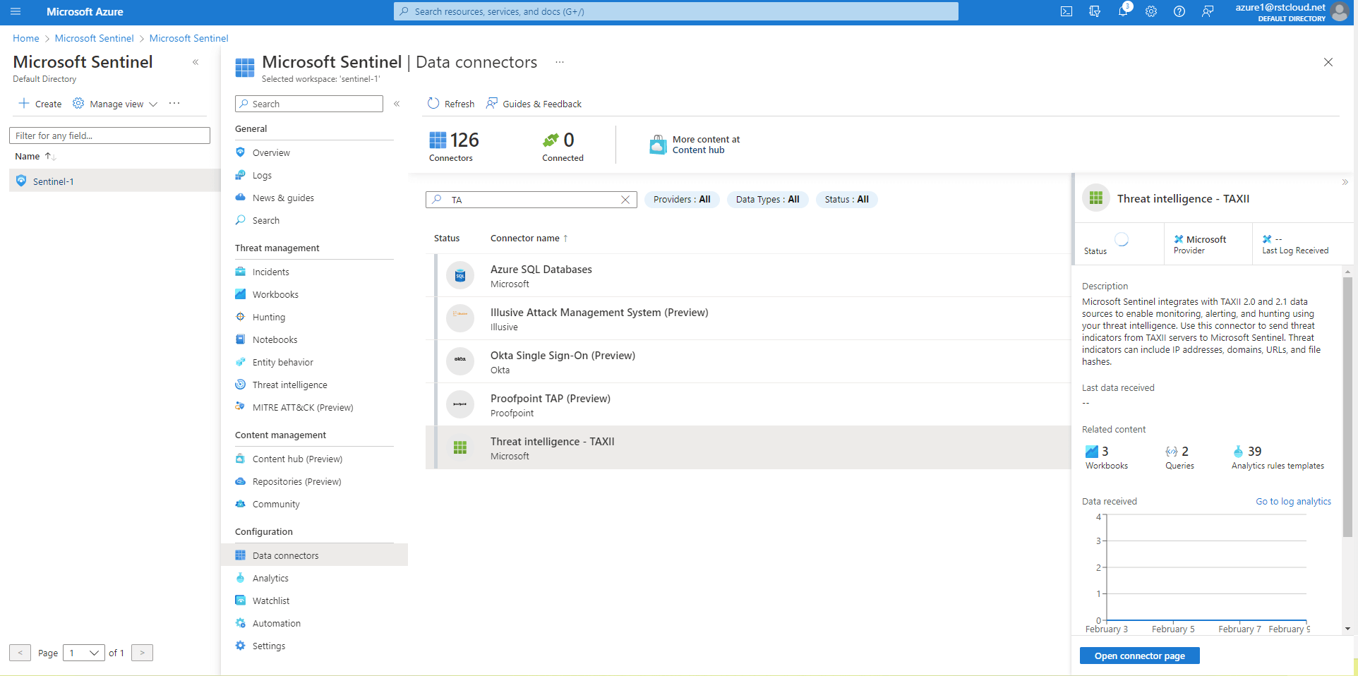Open the Incidents panel in Threat management
1358x676 pixels.
click(x=270, y=271)
